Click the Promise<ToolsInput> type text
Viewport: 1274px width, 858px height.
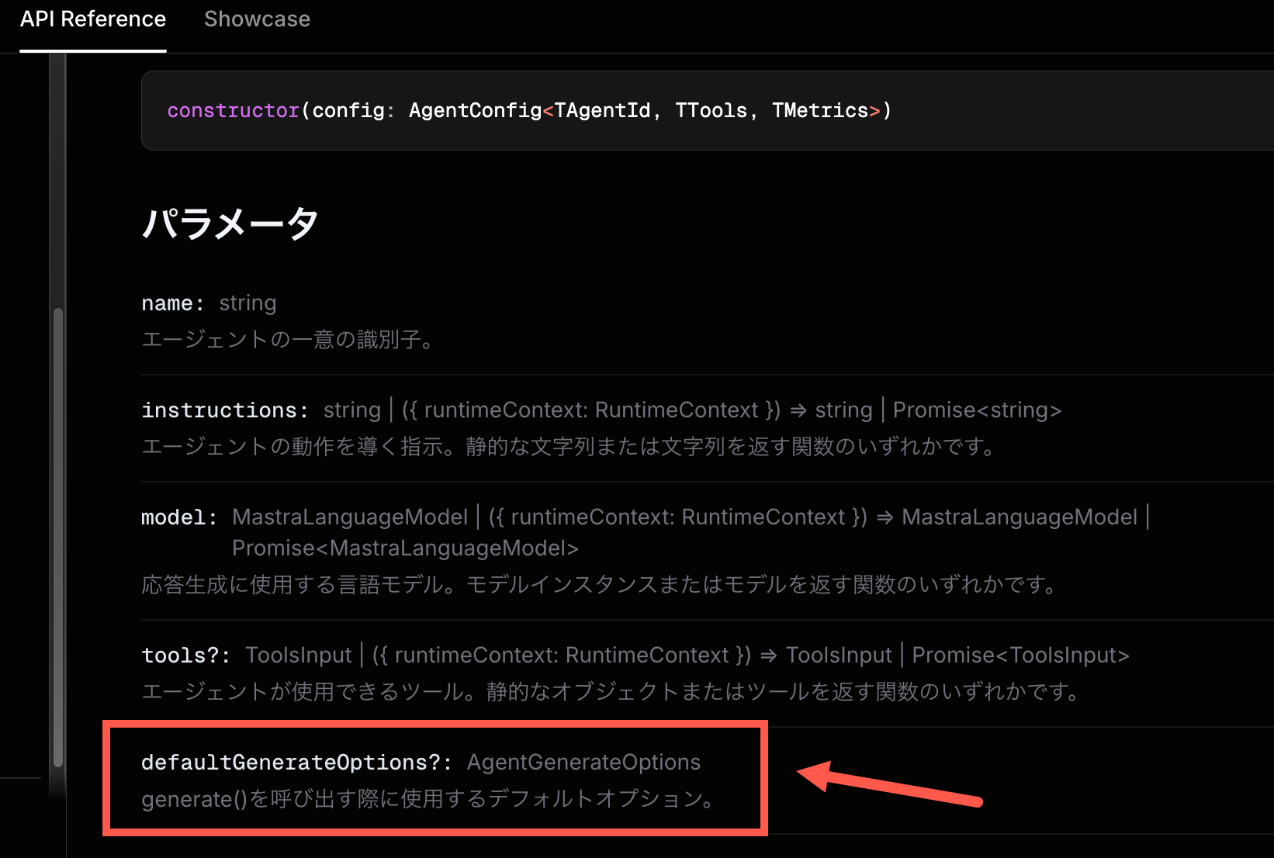1020,656
